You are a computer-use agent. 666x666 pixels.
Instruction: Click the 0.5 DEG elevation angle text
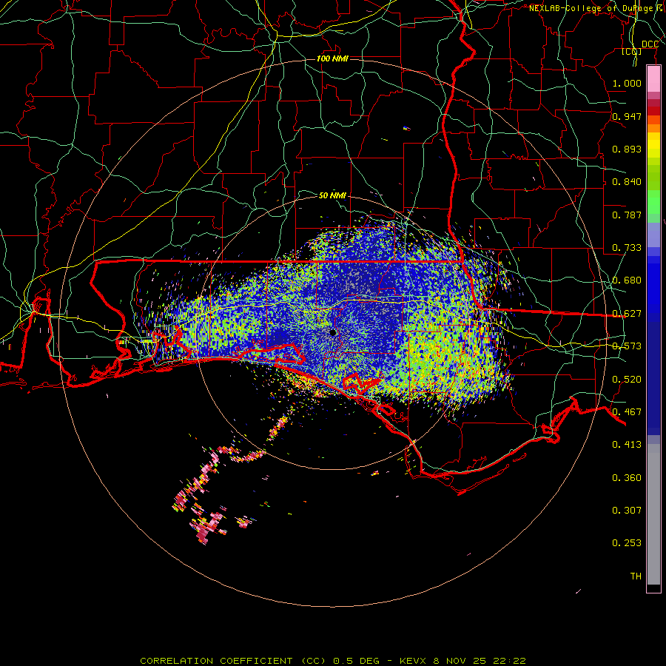click(356, 661)
